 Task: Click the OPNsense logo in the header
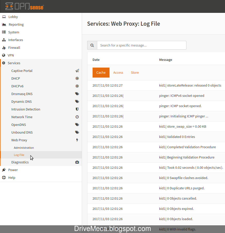24,7
